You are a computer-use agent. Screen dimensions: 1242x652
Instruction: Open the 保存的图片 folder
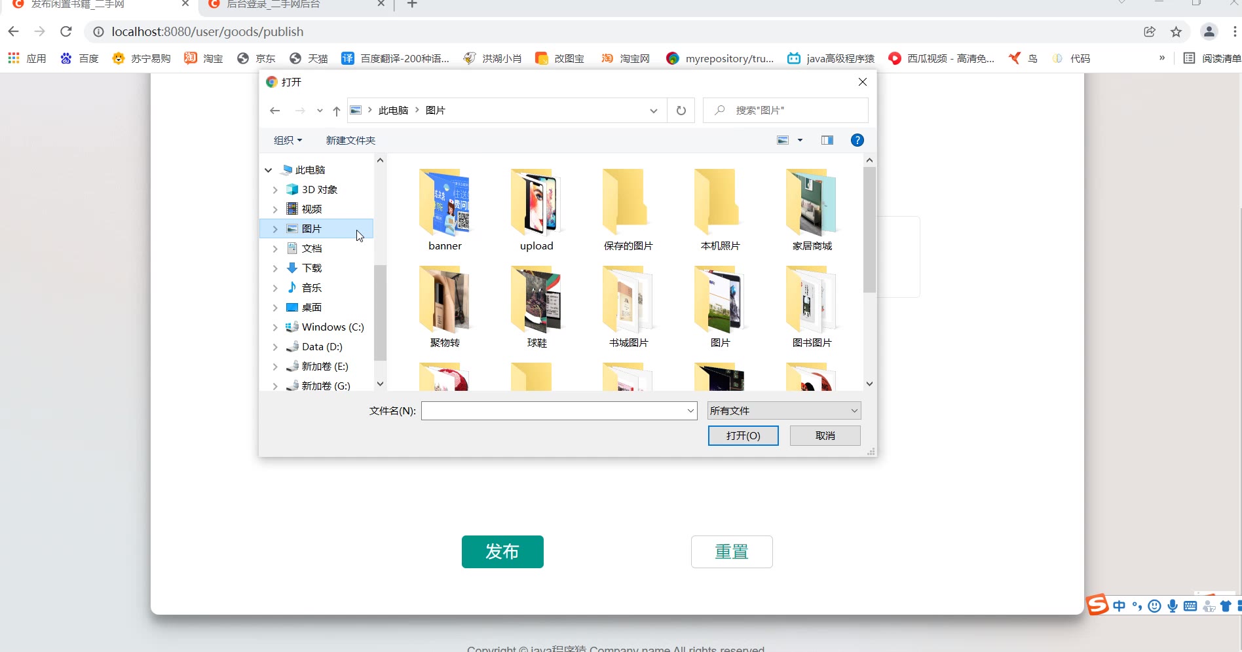pos(628,211)
